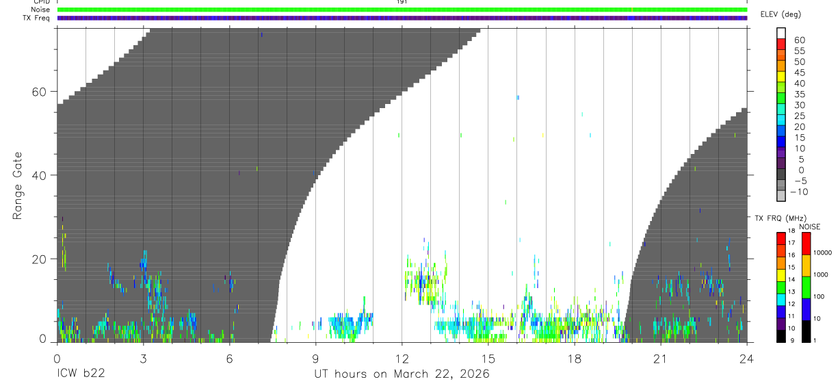Click the 'CPID' label at top left
The width and height of the screenshot is (840, 388).
pos(42,2)
